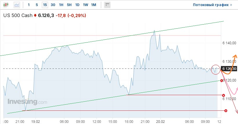Click the Investing.com watermark logo
Screen dimensions: 238x124
point(27,102)
